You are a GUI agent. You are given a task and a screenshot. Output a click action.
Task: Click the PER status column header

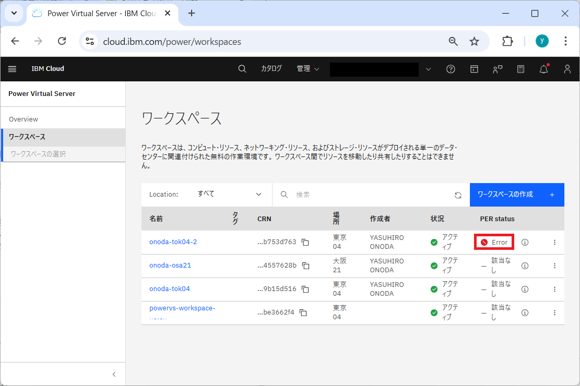point(497,219)
